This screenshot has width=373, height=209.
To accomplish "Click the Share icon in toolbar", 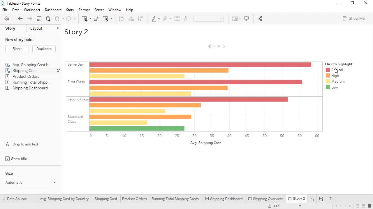I will coord(260,19).
